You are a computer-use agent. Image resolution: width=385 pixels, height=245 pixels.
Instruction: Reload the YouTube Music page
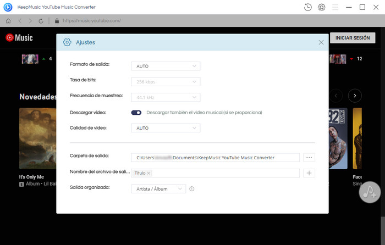click(41, 21)
